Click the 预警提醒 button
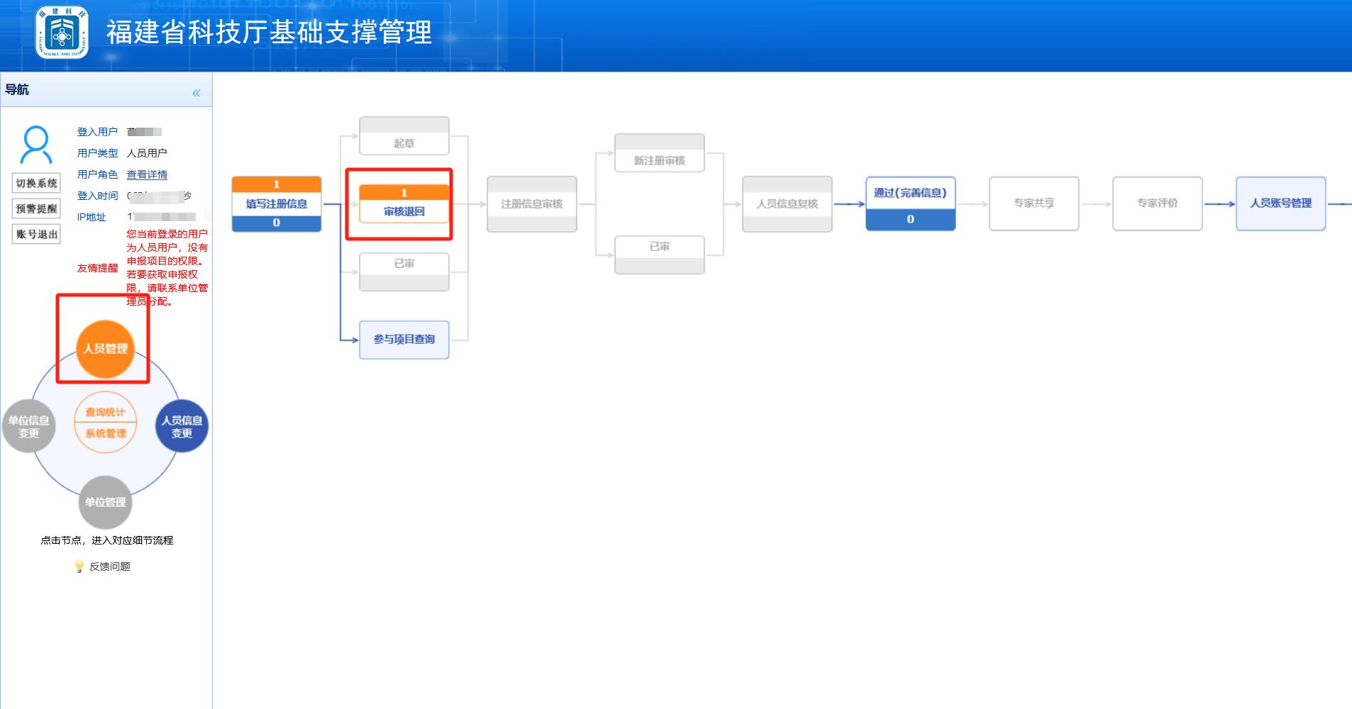The image size is (1352, 709). tap(36, 208)
